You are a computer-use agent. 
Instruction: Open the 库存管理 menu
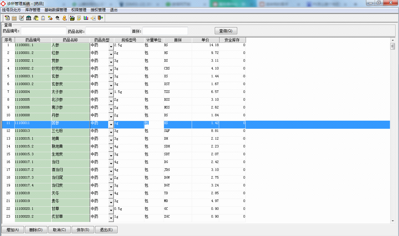click(x=33, y=10)
